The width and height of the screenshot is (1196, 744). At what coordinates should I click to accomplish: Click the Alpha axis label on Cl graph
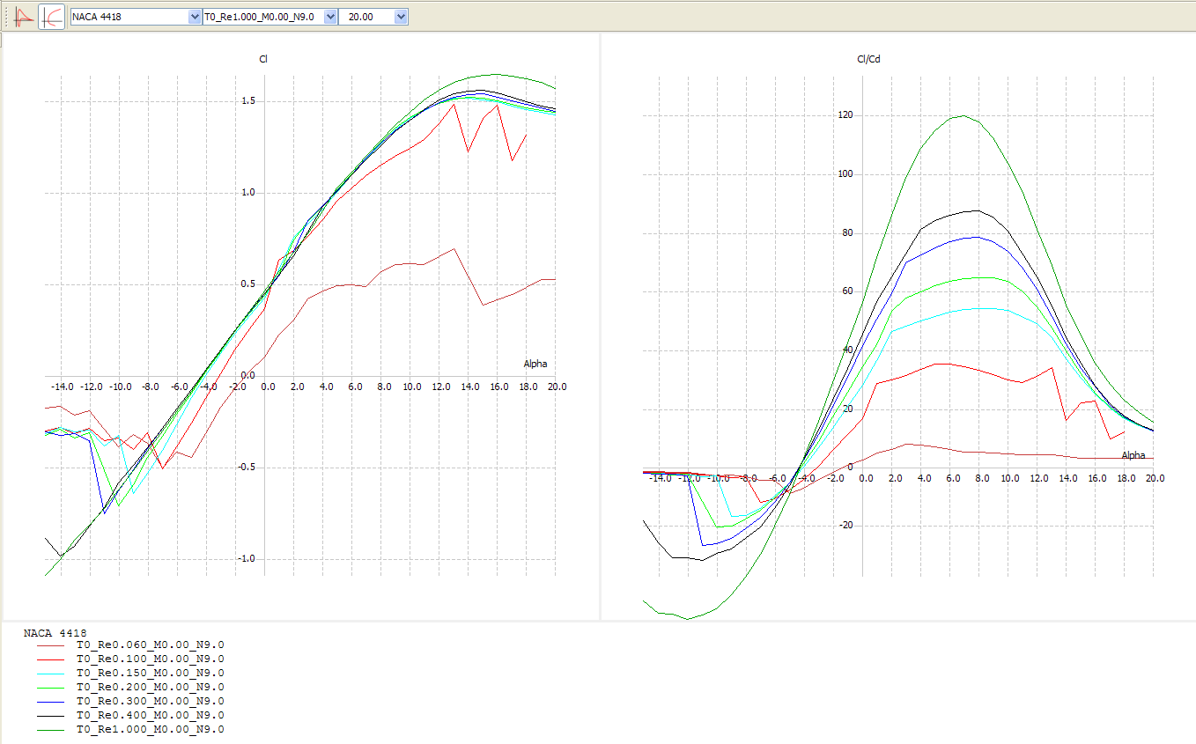tap(536, 364)
